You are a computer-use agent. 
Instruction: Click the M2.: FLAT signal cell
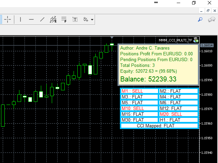tap(178, 91)
